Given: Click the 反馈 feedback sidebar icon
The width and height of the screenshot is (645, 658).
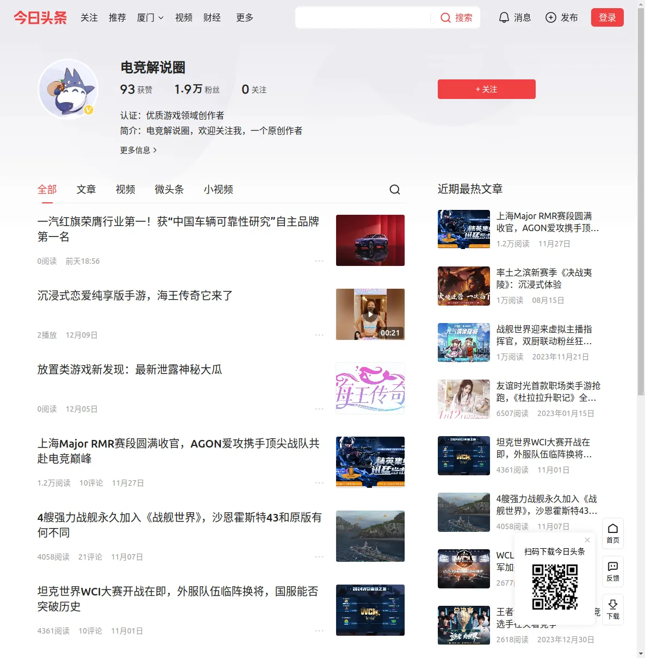Looking at the screenshot, I should pyautogui.click(x=613, y=571).
